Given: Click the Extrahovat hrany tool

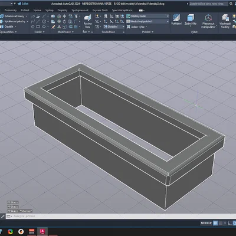Looking at the screenshot, I should point(14,16).
